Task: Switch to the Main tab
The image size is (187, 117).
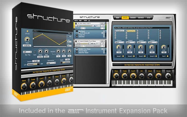Action: point(117,18)
